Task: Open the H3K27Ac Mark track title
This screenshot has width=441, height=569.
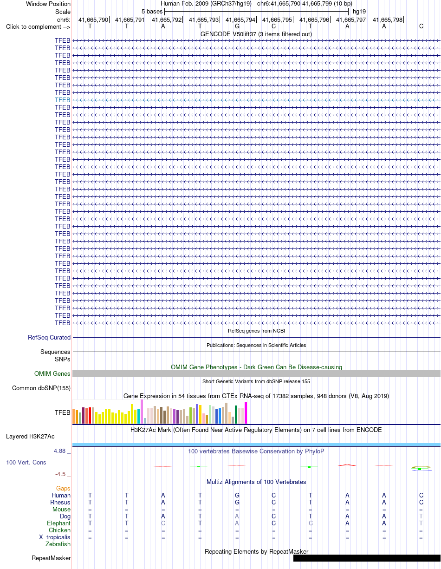Action: [256, 430]
